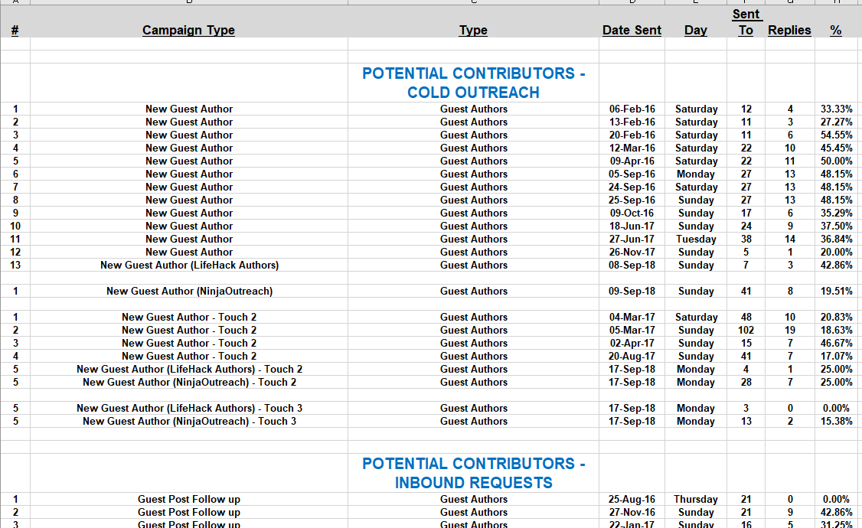Select the date cell "18-Jun-17"
The height and width of the screenshot is (528, 862).
coord(632,226)
